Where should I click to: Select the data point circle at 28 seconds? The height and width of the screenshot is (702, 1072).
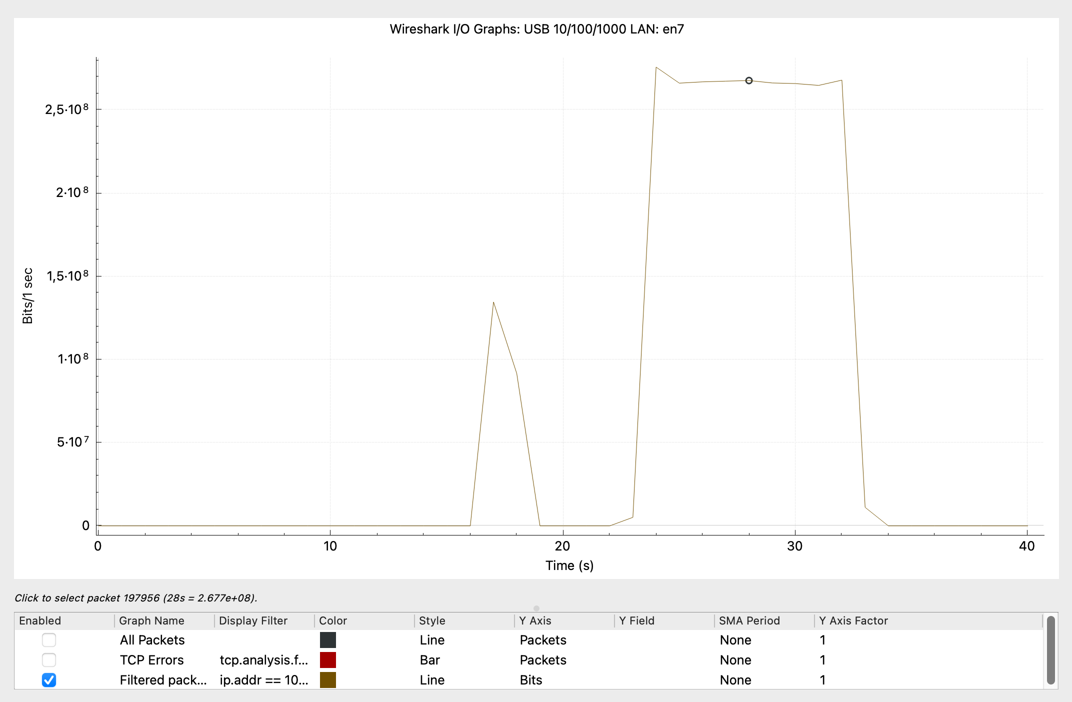[749, 80]
